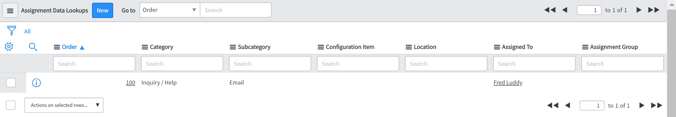Click the All filter breadcrumb
This screenshot has height=117, width=676.
(27, 31)
